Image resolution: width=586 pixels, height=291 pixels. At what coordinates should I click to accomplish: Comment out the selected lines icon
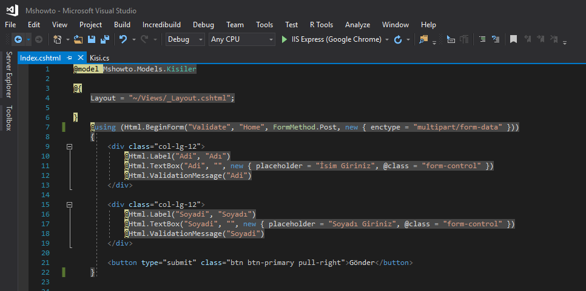(482, 39)
